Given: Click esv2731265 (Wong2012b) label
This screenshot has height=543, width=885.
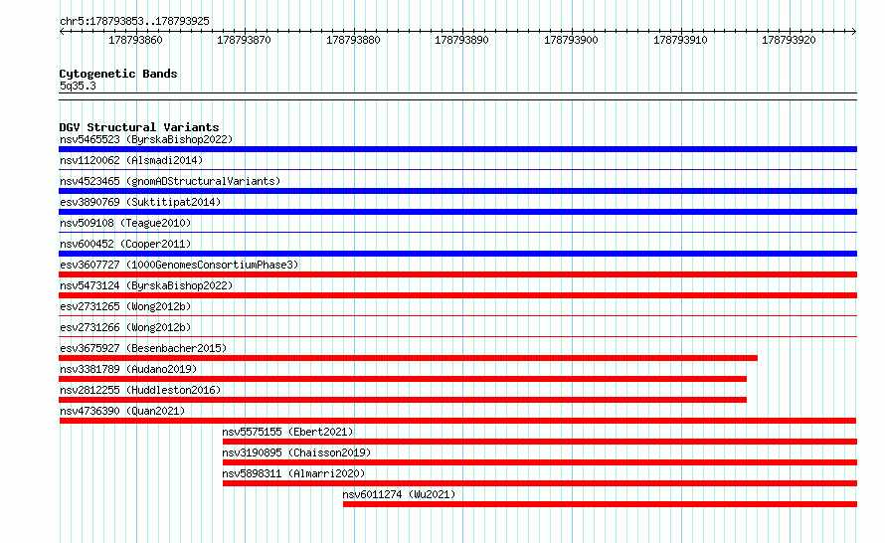Looking at the screenshot, I should [x=125, y=306].
